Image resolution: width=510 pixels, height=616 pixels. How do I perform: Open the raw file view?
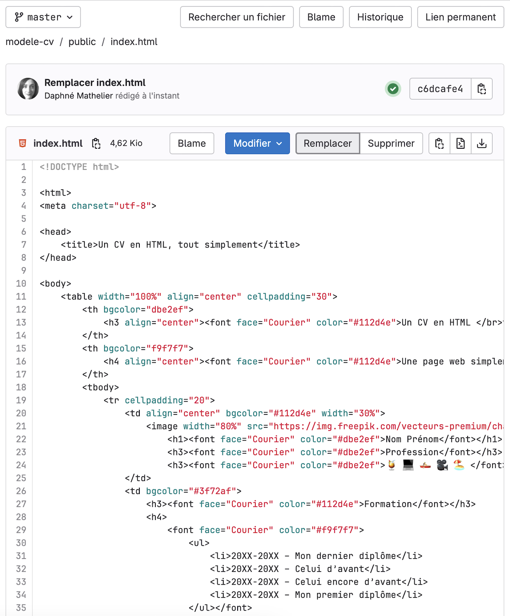(x=460, y=144)
